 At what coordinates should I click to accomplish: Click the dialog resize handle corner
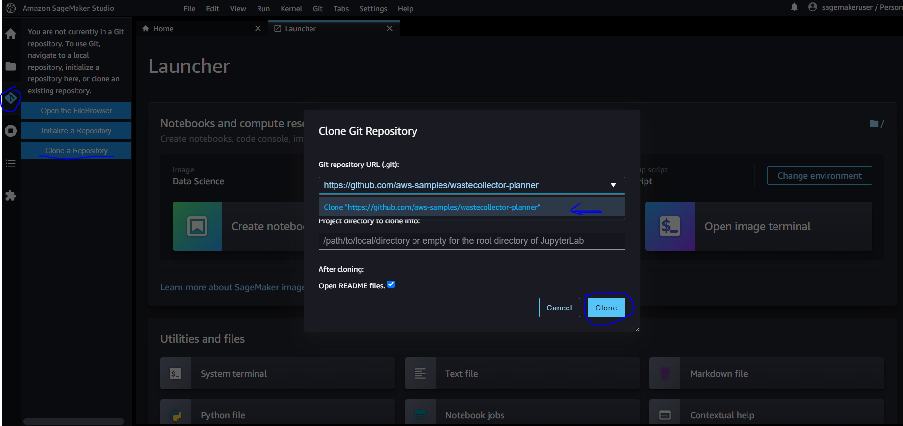click(x=637, y=329)
